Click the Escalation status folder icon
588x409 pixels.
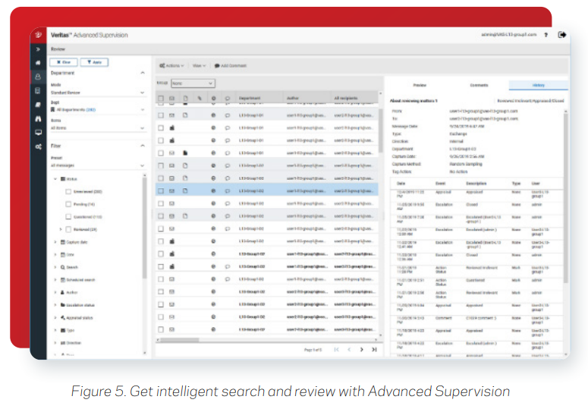click(x=63, y=305)
